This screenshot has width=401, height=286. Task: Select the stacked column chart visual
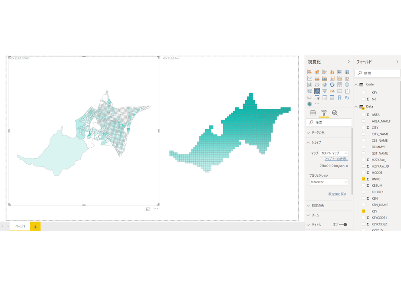coord(317,72)
